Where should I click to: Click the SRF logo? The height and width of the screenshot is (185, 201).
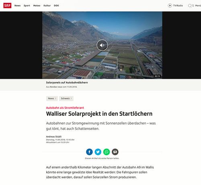click(7, 6)
